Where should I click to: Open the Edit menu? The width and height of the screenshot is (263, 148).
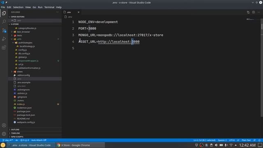tap(9, 7)
